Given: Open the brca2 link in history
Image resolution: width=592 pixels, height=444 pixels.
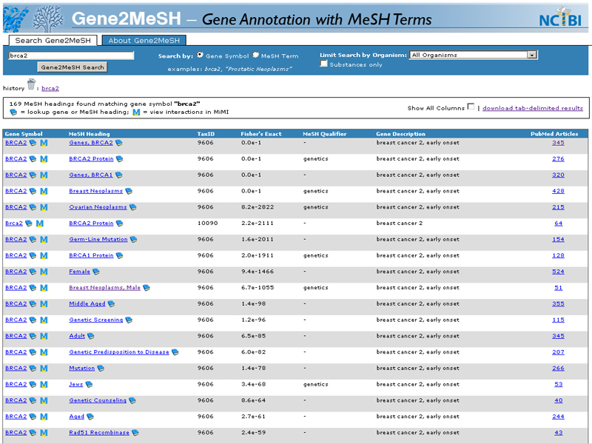Looking at the screenshot, I should tap(50, 88).
